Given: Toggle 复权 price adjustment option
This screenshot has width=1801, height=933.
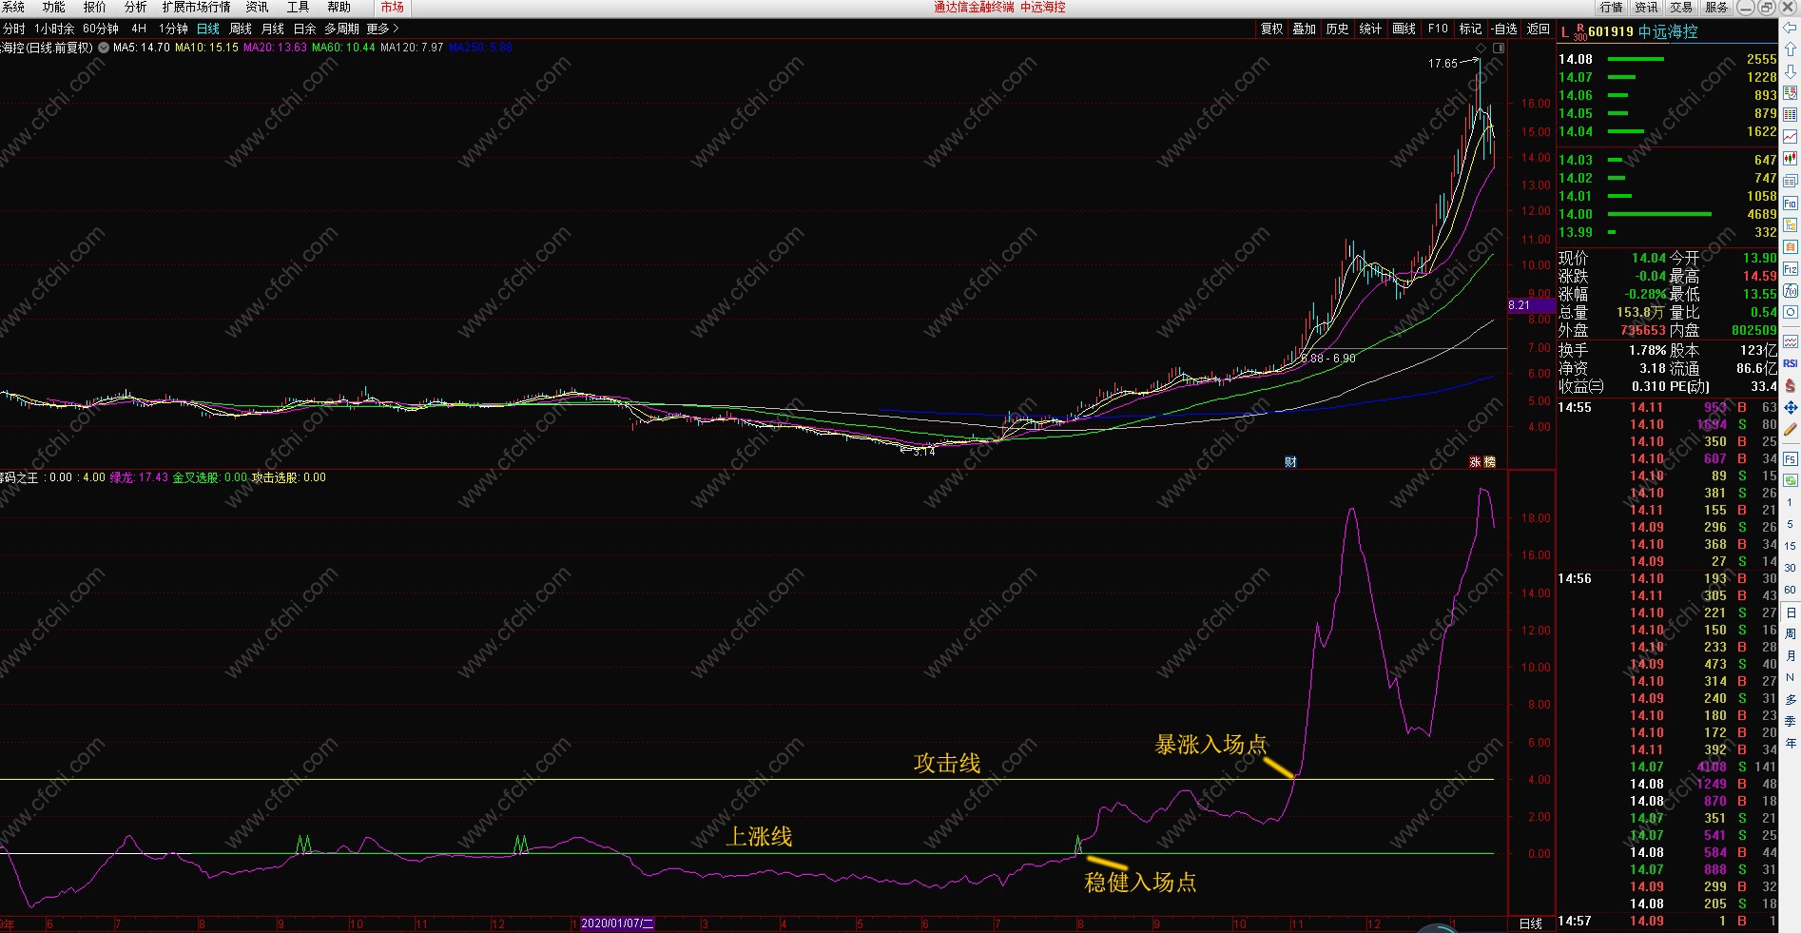Looking at the screenshot, I should coord(1271,29).
